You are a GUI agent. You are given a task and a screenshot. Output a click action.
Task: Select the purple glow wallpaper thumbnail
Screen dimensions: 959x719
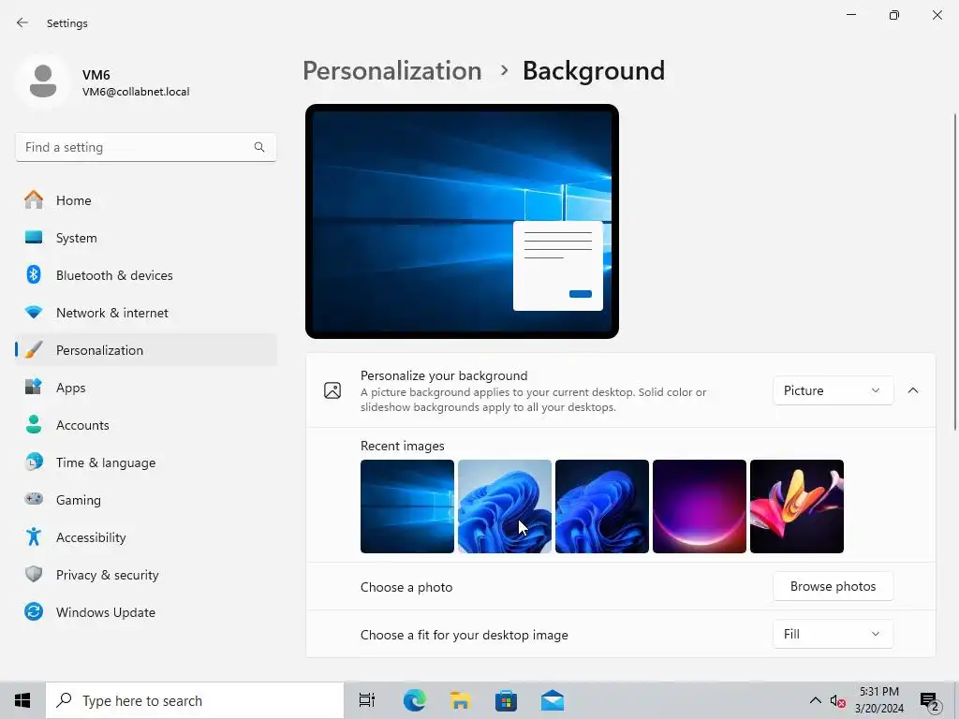pyautogui.click(x=700, y=506)
